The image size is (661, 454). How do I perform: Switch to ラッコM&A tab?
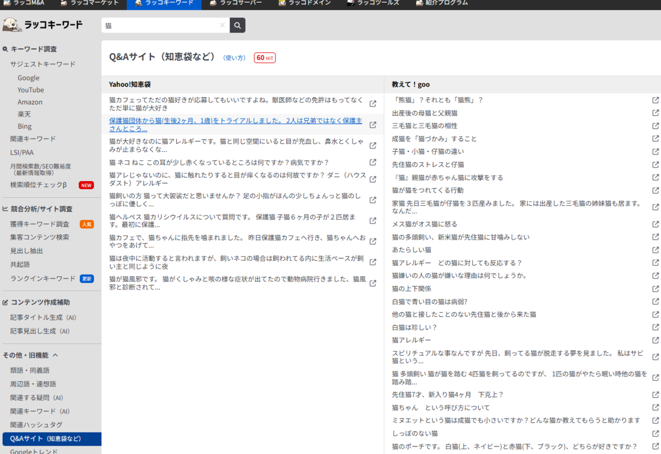[x=24, y=3]
